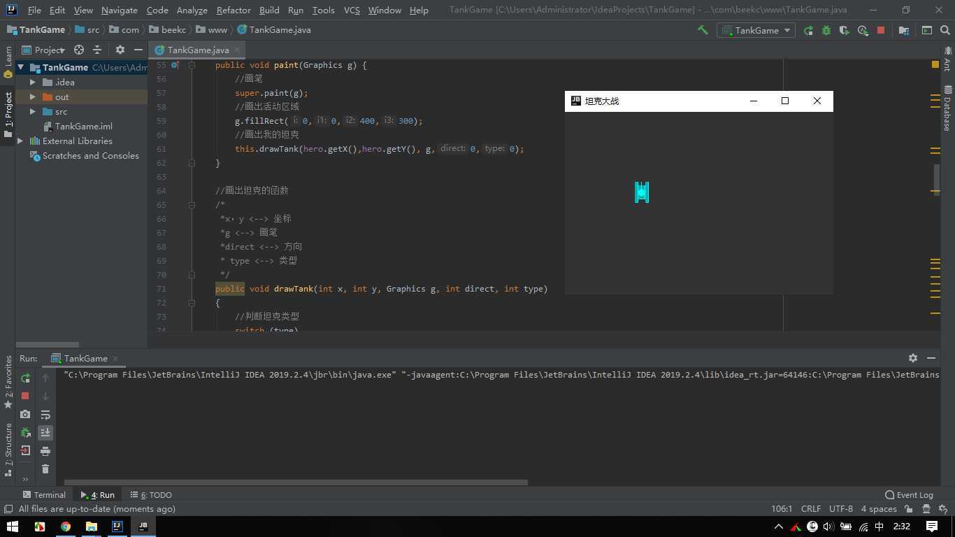The height and width of the screenshot is (537, 955).
Task: Close the TankGame run tab
Action: coord(115,358)
